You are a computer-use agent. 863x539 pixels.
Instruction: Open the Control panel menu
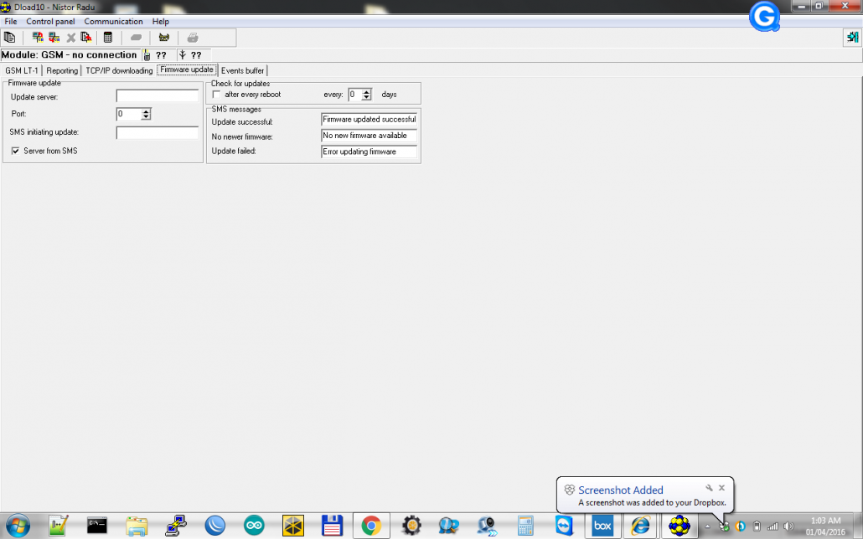50,22
